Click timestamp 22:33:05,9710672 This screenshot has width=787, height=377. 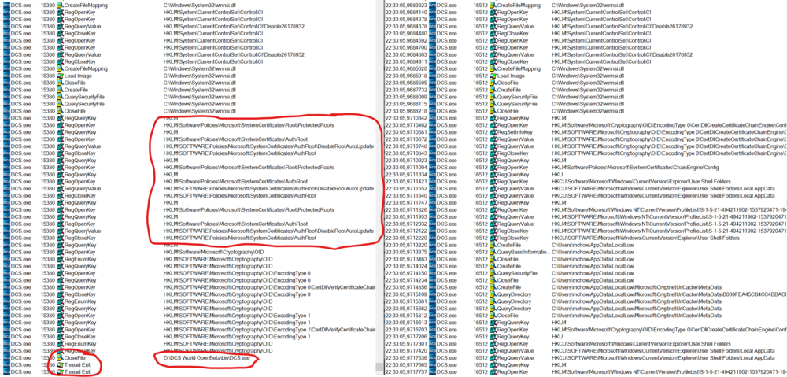click(407, 139)
